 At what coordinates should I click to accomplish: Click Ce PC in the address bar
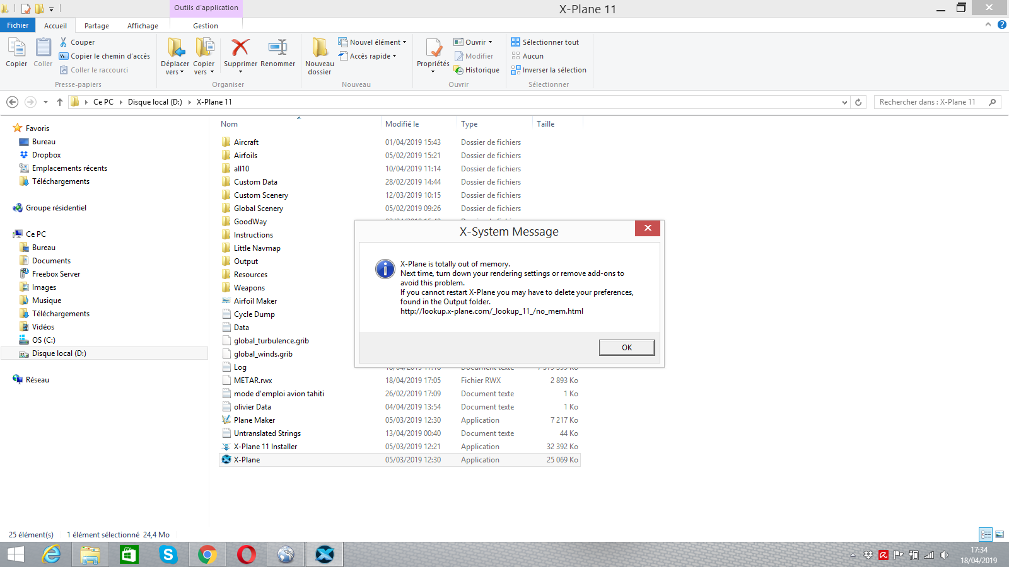103,102
